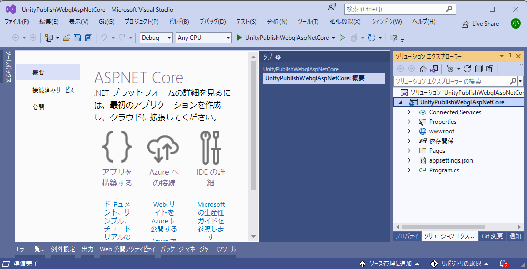This screenshot has height=269, width=527.
Task: Click Pending Changes Filter clock icon
Action: tap(450, 69)
